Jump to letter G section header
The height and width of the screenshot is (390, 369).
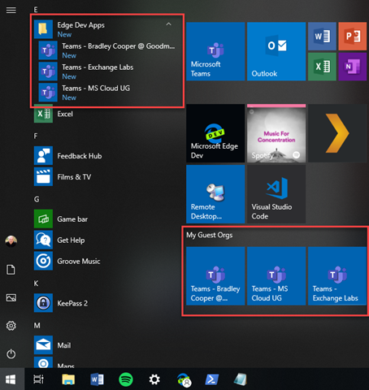(x=37, y=199)
